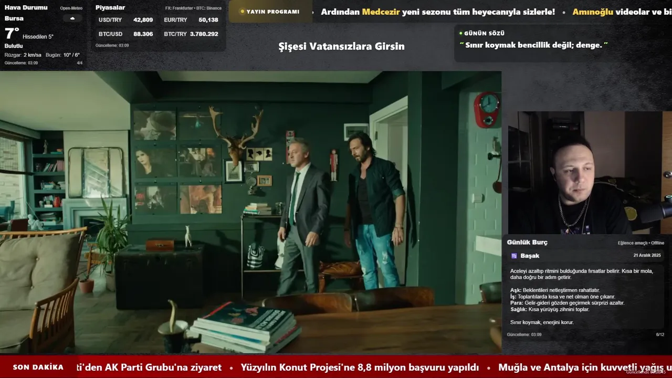Viewport: 672px width, 378px height.
Task: Click the Bulutlu weather condition
Action: 14,46
